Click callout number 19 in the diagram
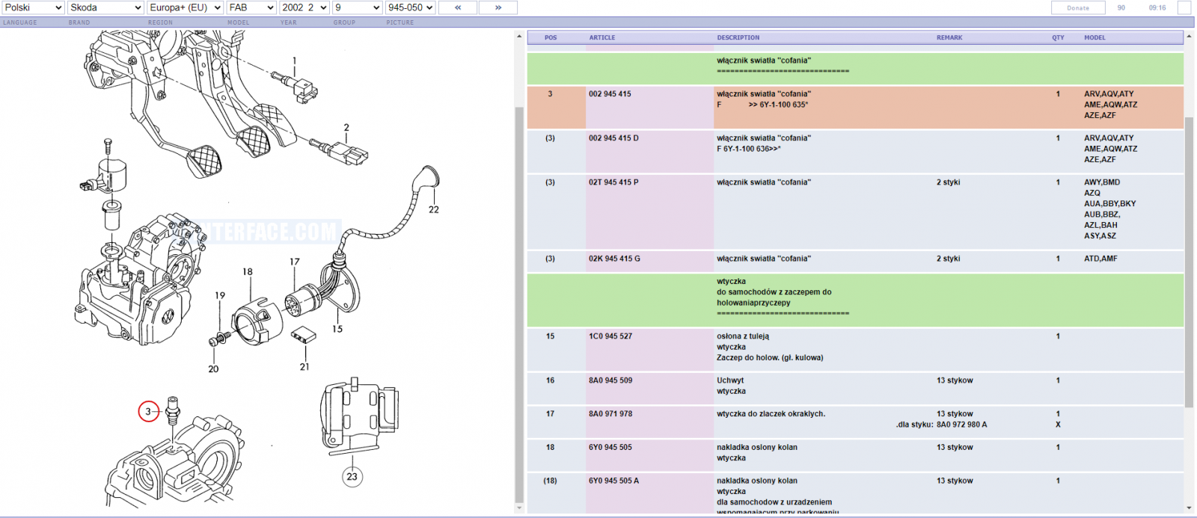 pos(220,295)
